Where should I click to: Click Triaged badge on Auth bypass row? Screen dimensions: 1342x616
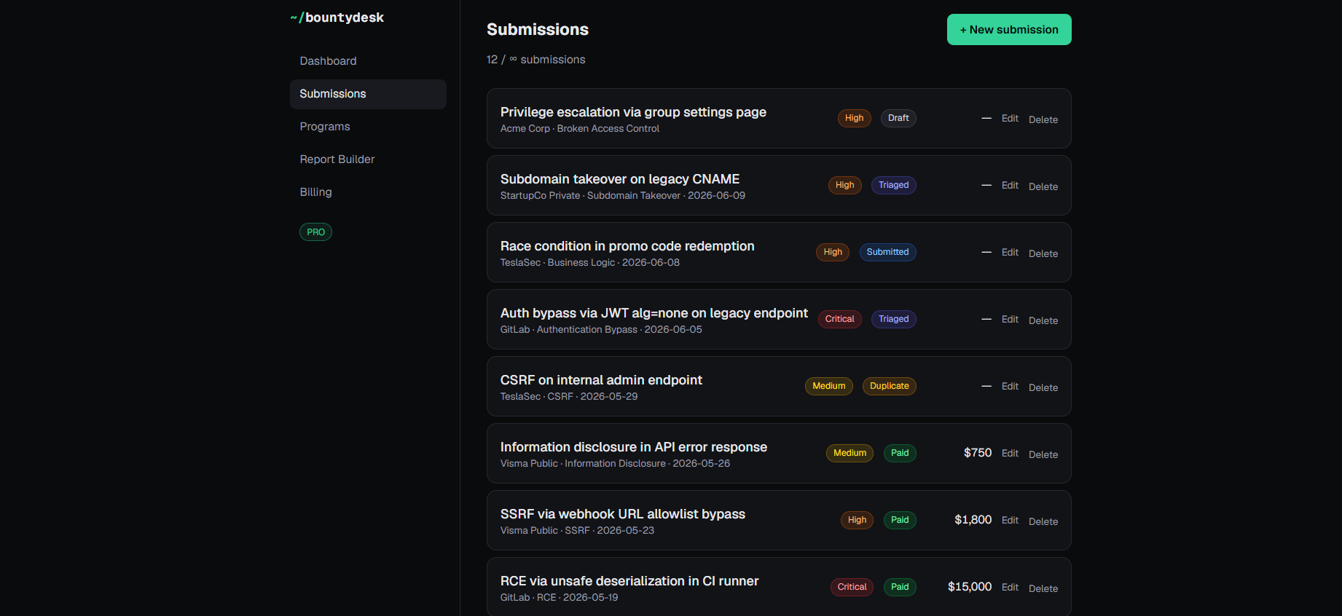[x=894, y=319]
